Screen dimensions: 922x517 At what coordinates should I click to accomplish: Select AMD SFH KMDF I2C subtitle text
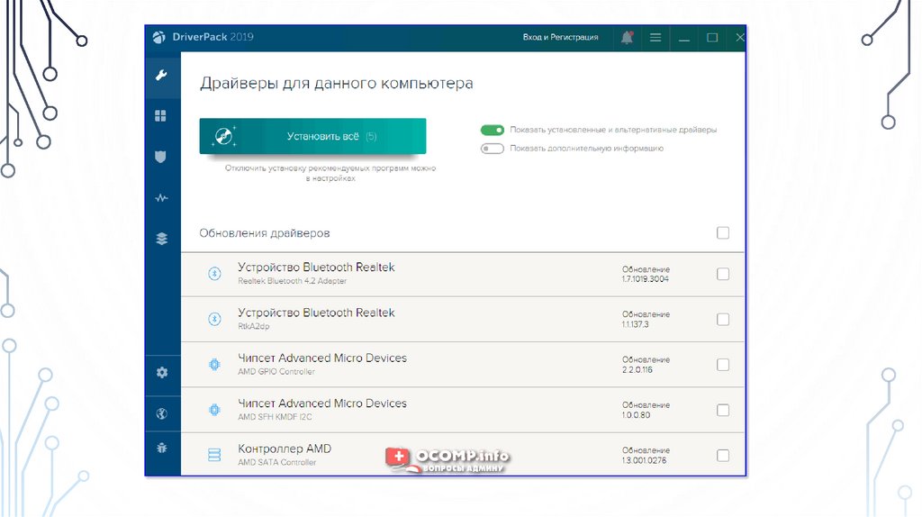click(275, 417)
